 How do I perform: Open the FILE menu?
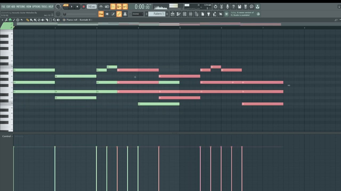(3, 7)
